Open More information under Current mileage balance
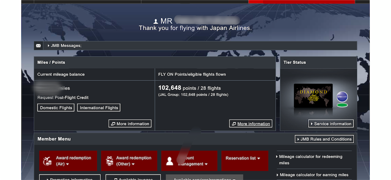The width and height of the screenshot is (391, 180). (x=130, y=124)
